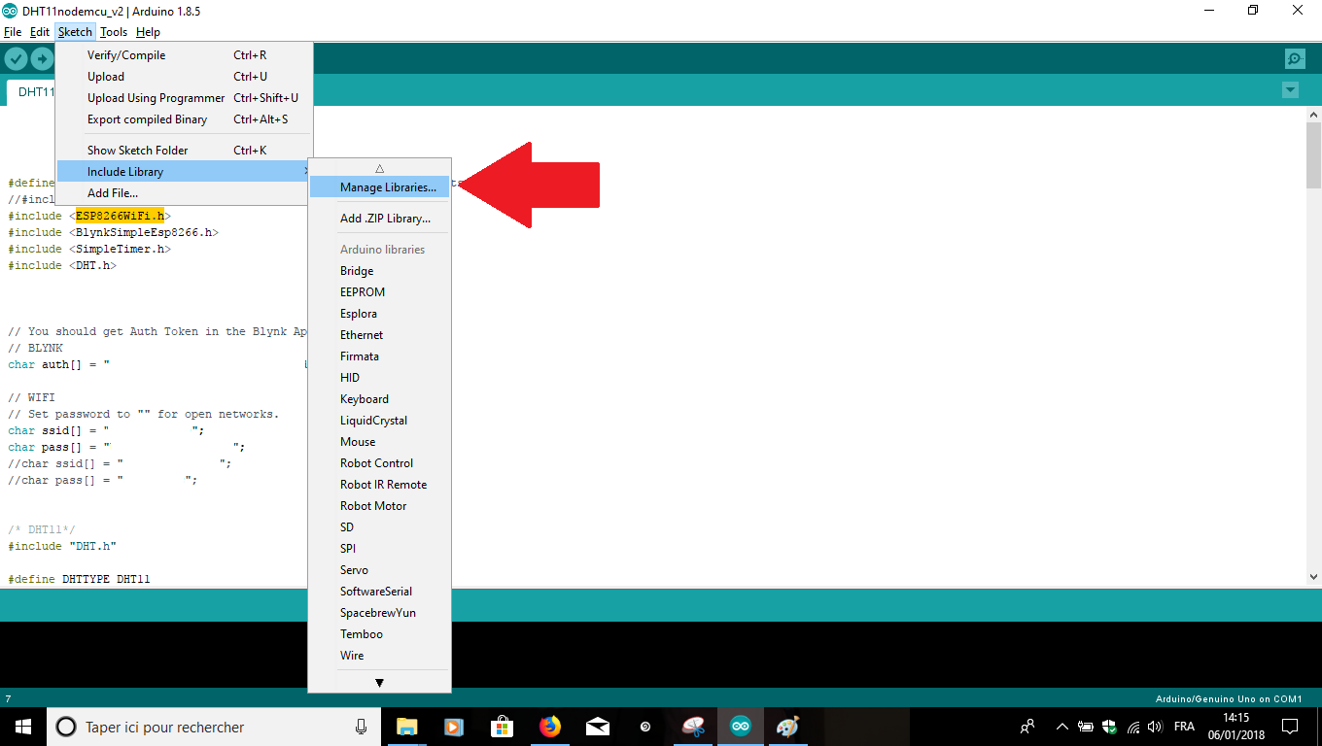The image size is (1322, 746).
Task: Include the Temboo library
Action: 379,634
